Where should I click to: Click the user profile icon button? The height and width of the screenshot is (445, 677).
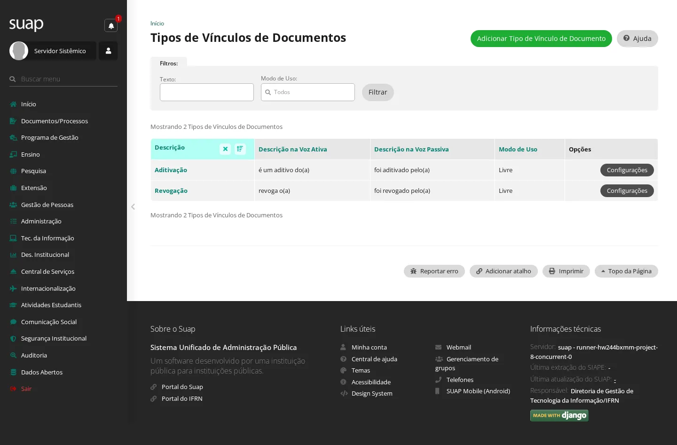coord(108,51)
